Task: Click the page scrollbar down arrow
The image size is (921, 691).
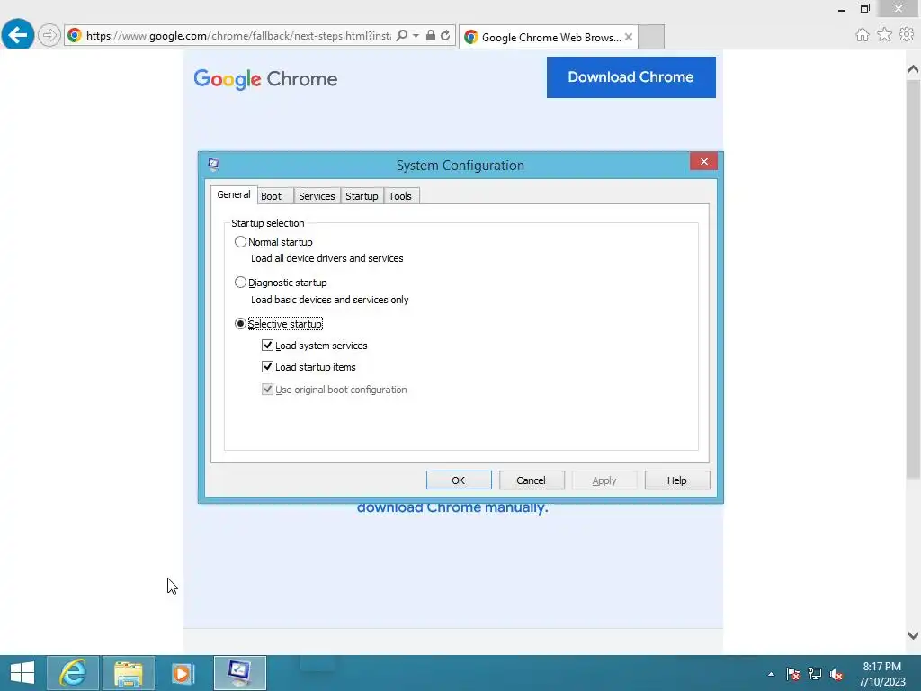Action: pos(913,635)
